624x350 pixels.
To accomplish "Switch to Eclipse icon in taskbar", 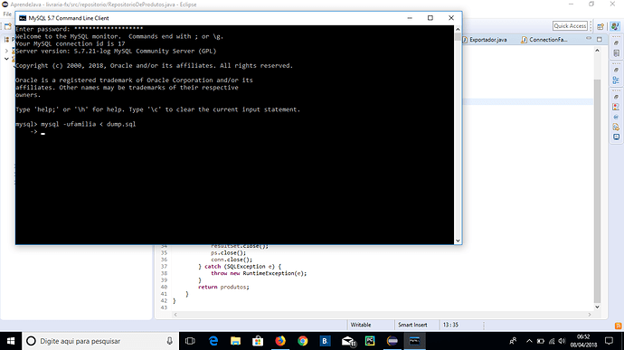I will [x=392, y=341].
